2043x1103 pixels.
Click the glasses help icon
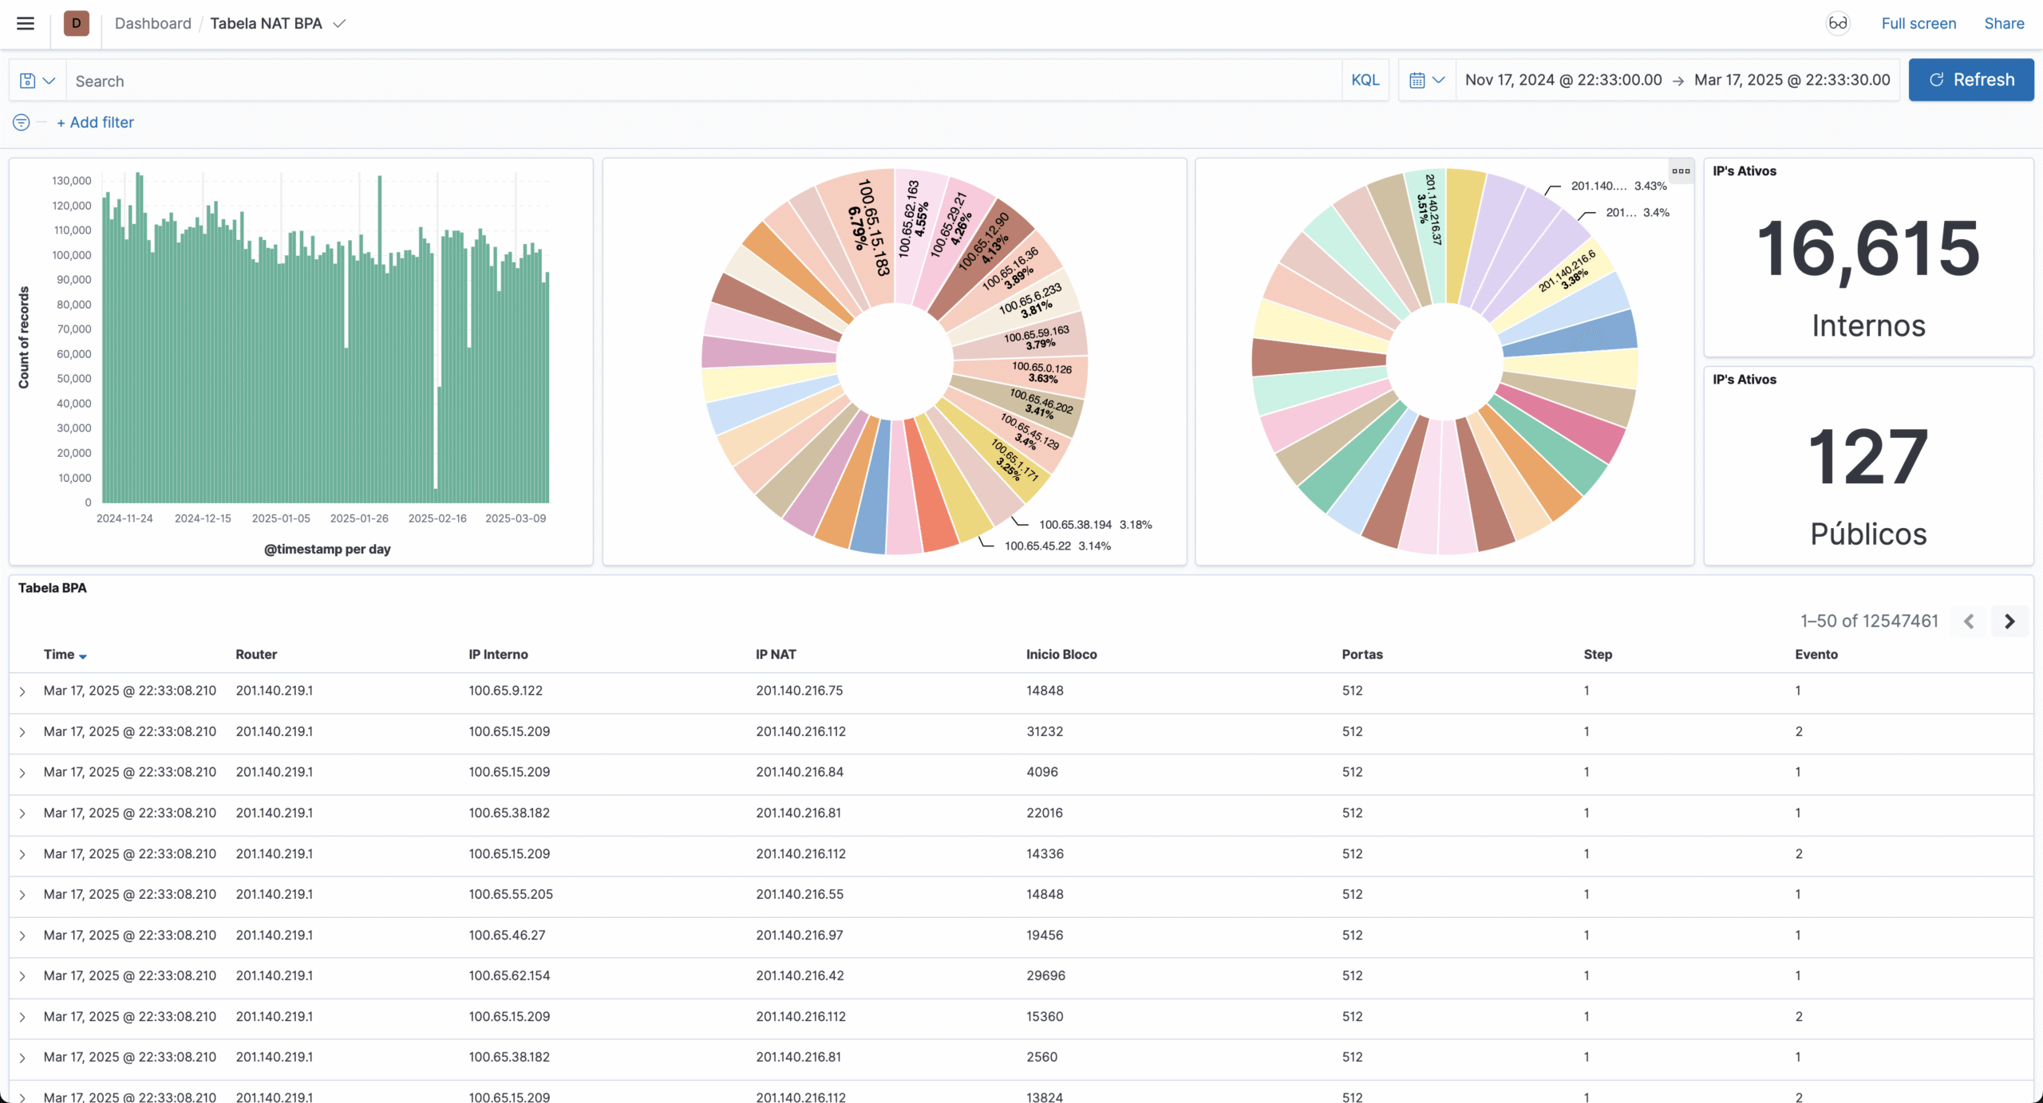click(x=1837, y=23)
